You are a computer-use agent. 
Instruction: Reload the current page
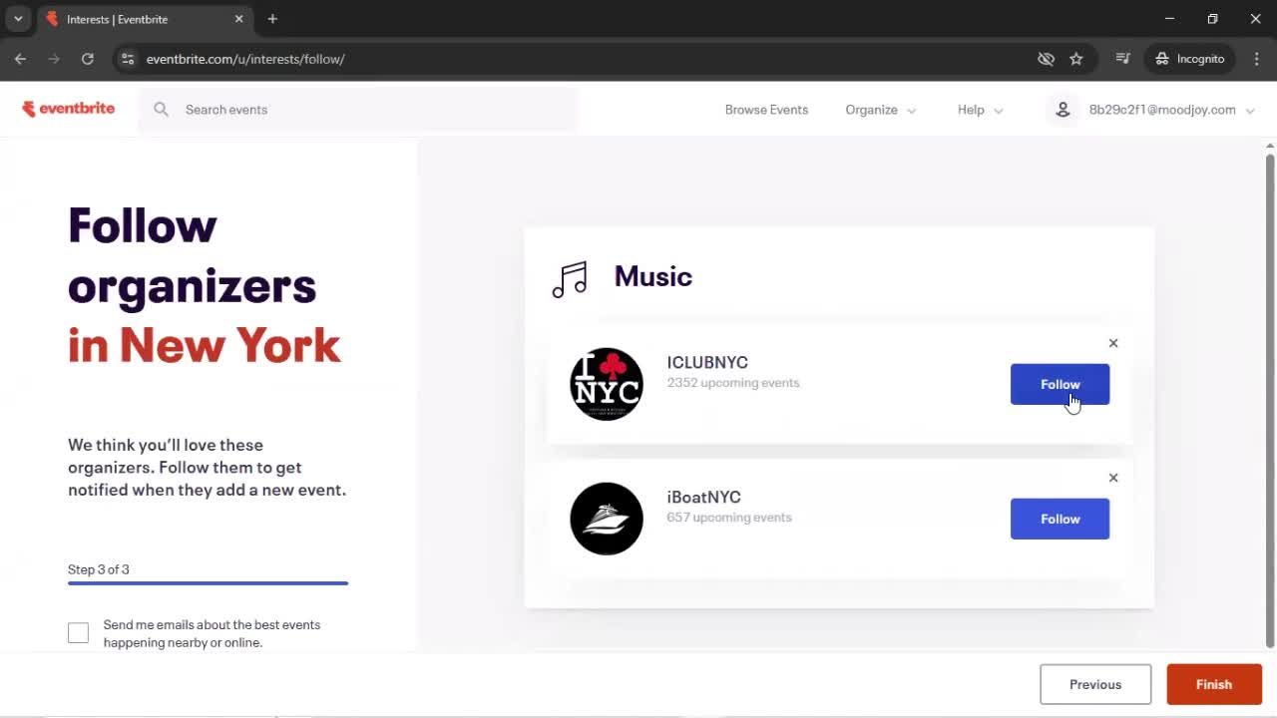click(88, 59)
